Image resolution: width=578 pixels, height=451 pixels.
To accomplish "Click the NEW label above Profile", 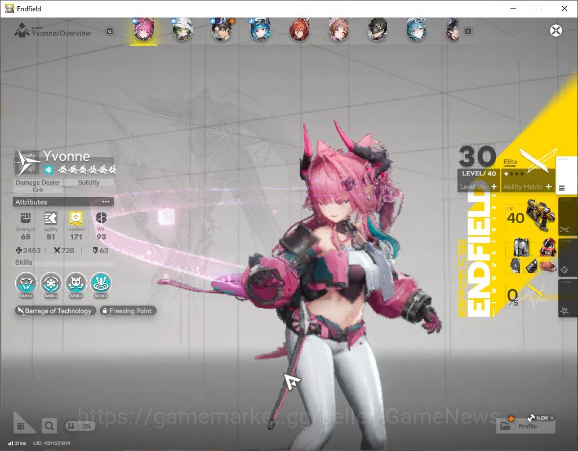I will tap(543, 418).
